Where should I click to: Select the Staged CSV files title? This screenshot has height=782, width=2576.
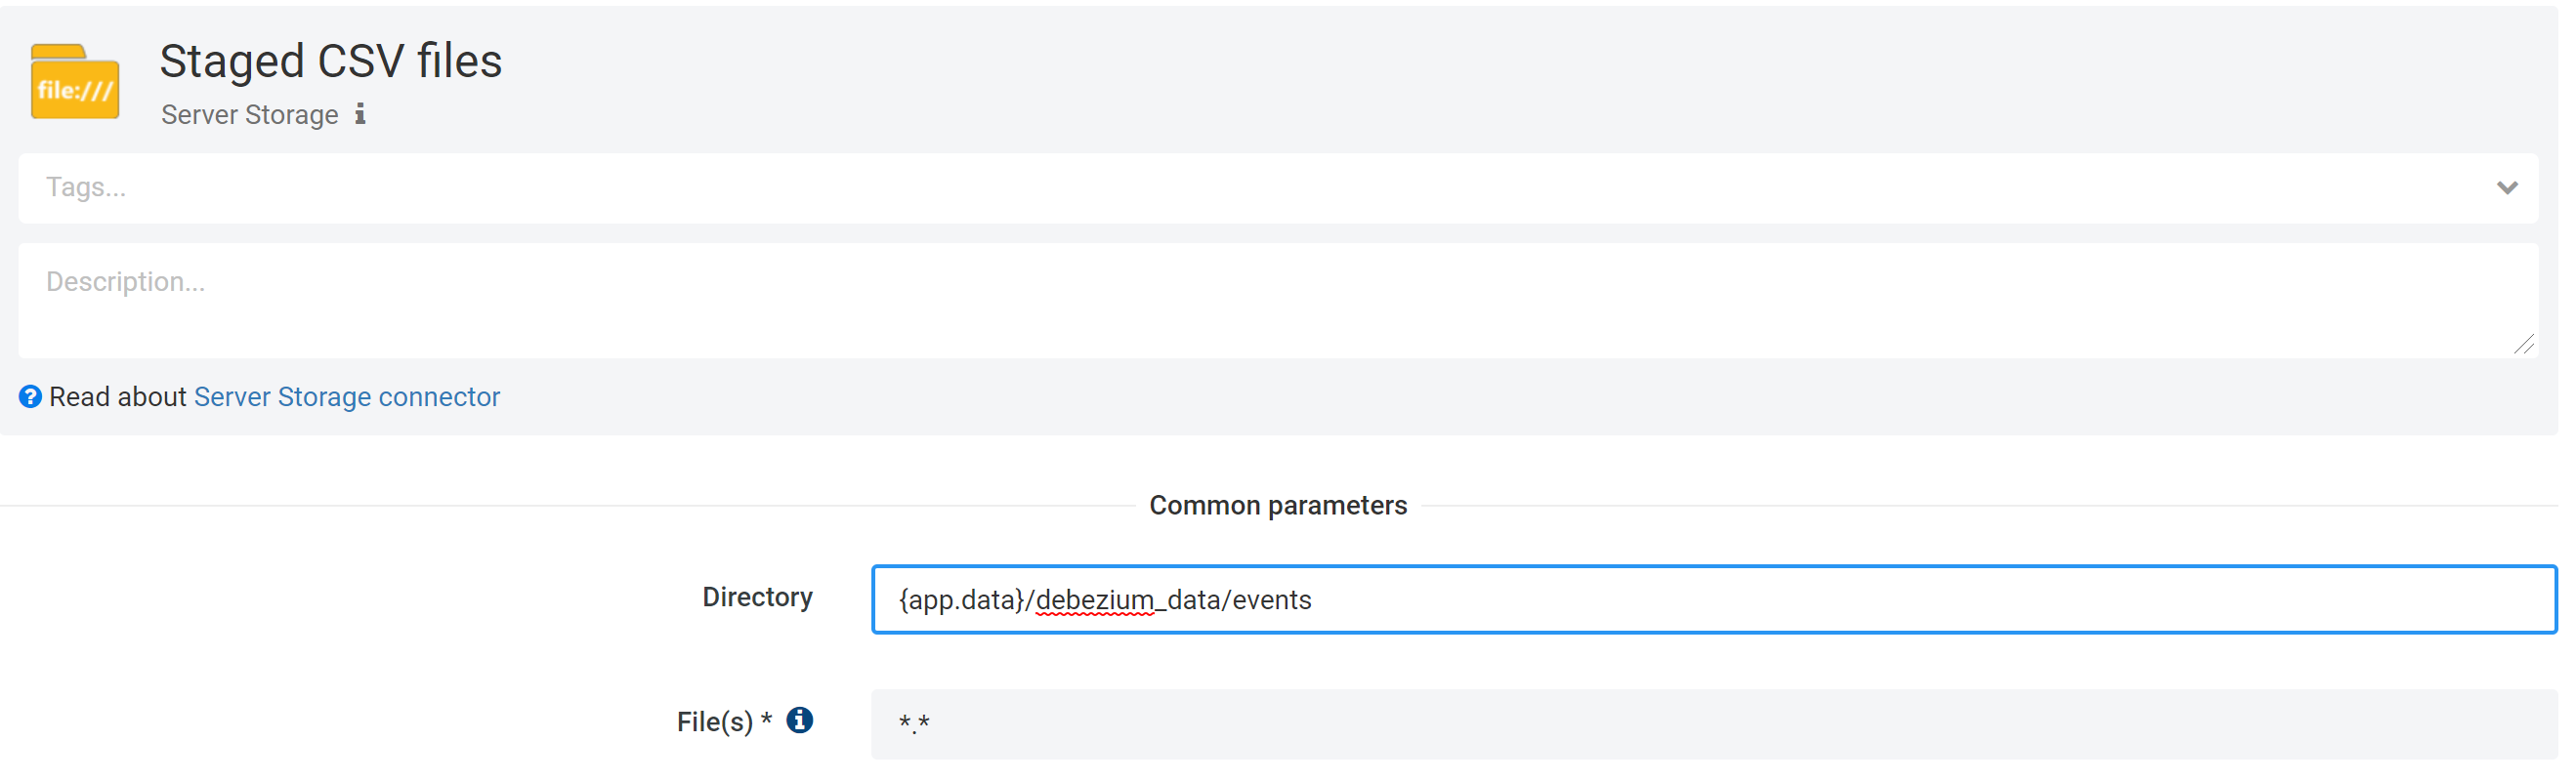click(x=330, y=61)
